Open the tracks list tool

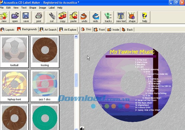(108, 17)
